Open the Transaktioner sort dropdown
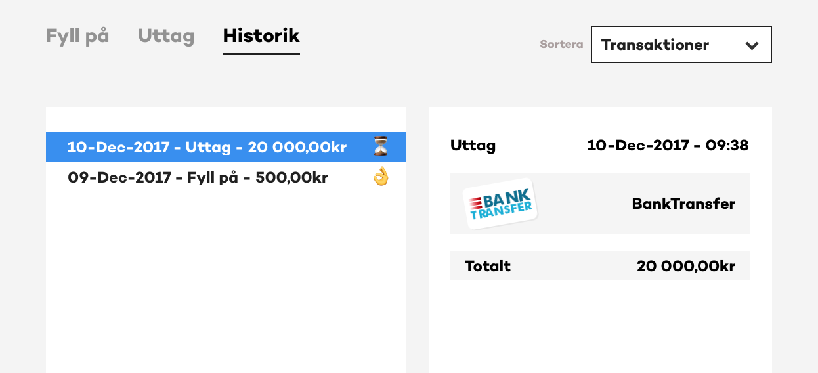Image resolution: width=818 pixels, height=373 pixels. (681, 45)
